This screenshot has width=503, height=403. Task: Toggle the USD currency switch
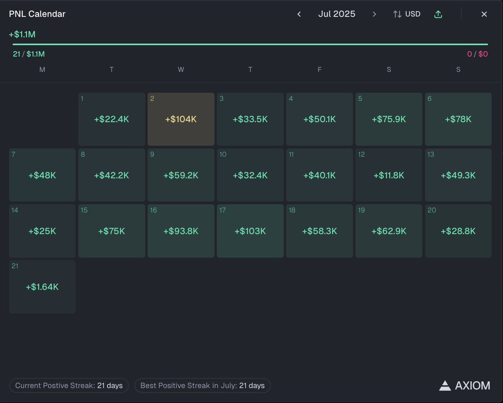point(407,14)
